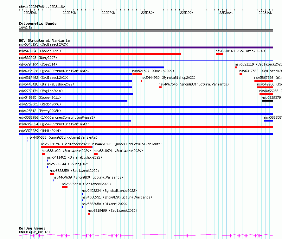Screen dimensions: 282x239
Task: Open esv3575739 (Uddin2014) variant
Action: pyautogui.click(x=40, y=131)
